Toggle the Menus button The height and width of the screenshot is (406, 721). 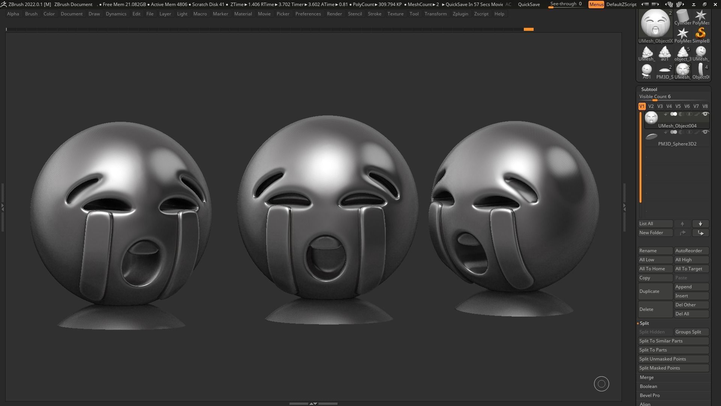[x=596, y=5]
